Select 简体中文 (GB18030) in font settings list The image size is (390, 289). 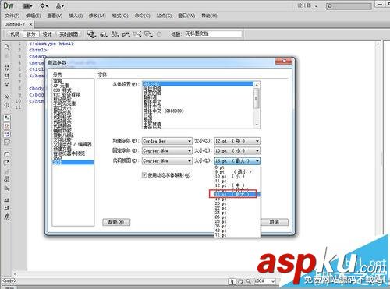(x=164, y=111)
